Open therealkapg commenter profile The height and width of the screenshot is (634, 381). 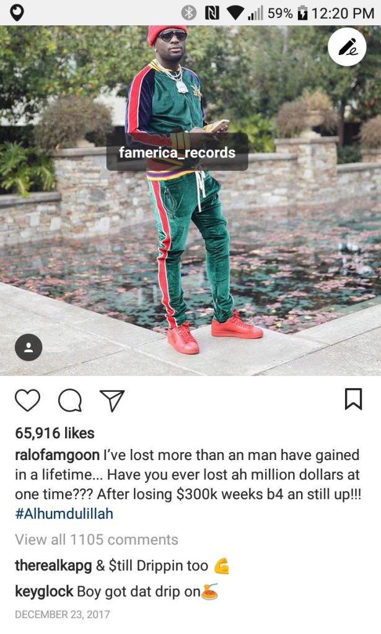coord(53,565)
